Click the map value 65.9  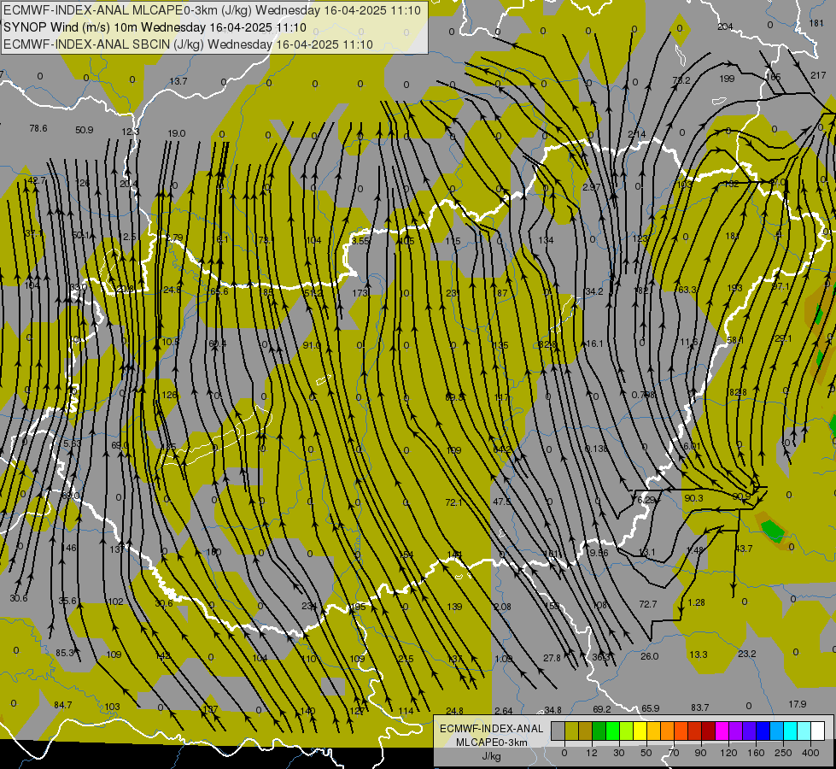coord(650,708)
